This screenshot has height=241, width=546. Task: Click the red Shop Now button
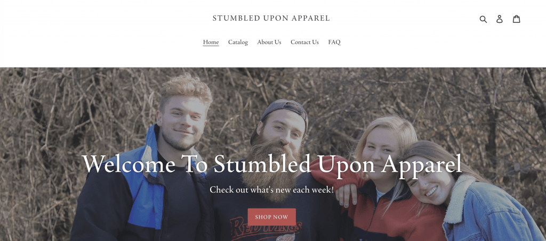pos(271,217)
